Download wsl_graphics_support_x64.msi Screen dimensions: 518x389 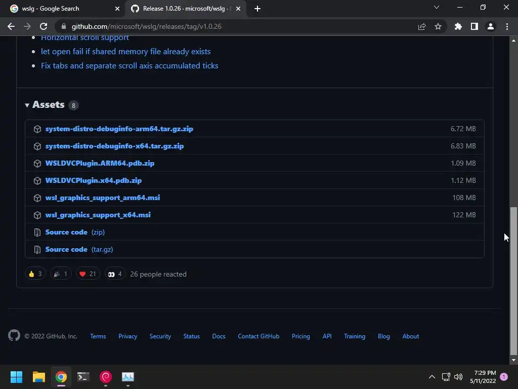98,215
